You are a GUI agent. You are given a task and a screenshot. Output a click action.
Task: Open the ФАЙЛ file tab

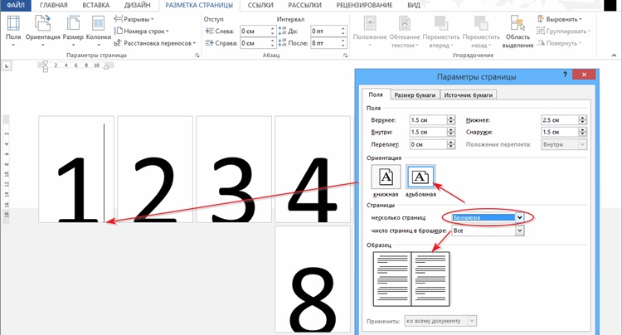(x=16, y=5)
